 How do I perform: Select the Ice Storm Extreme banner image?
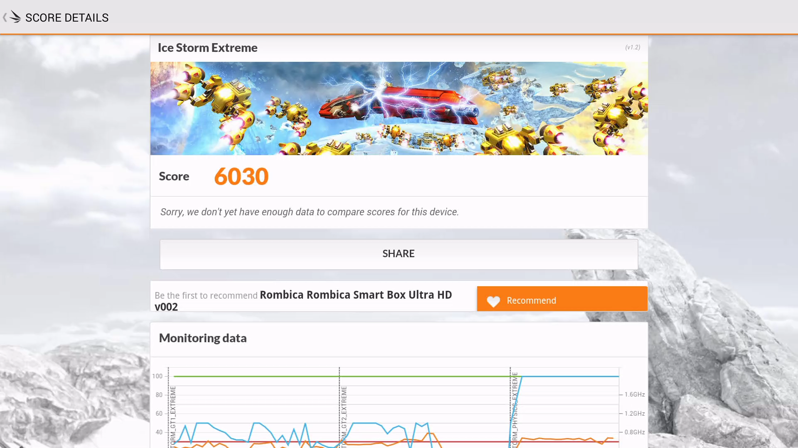pyautogui.click(x=399, y=108)
